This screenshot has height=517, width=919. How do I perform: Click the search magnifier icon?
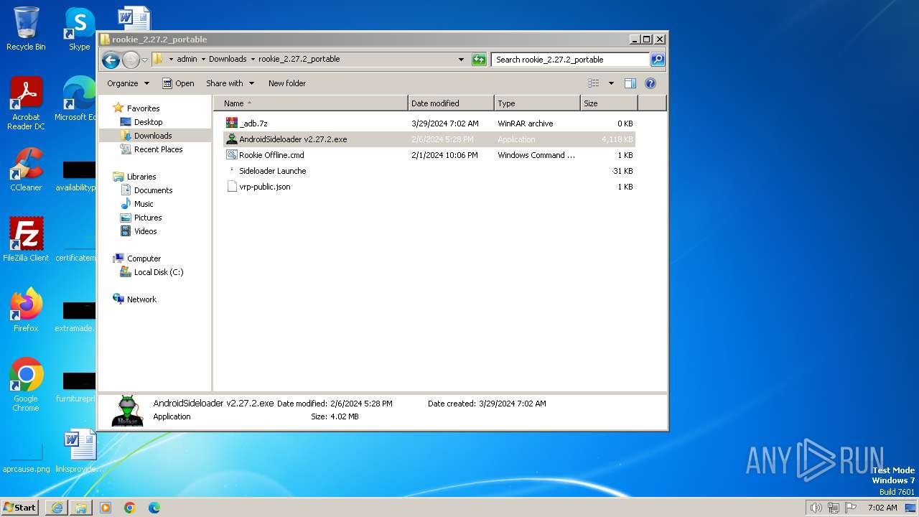coord(658,60)
